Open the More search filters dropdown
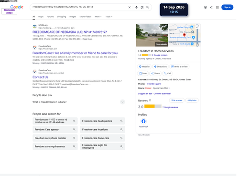 [x=98, y=17]
